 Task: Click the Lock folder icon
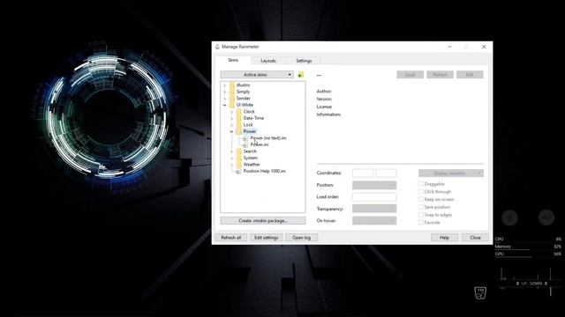(x=239, y=125)
